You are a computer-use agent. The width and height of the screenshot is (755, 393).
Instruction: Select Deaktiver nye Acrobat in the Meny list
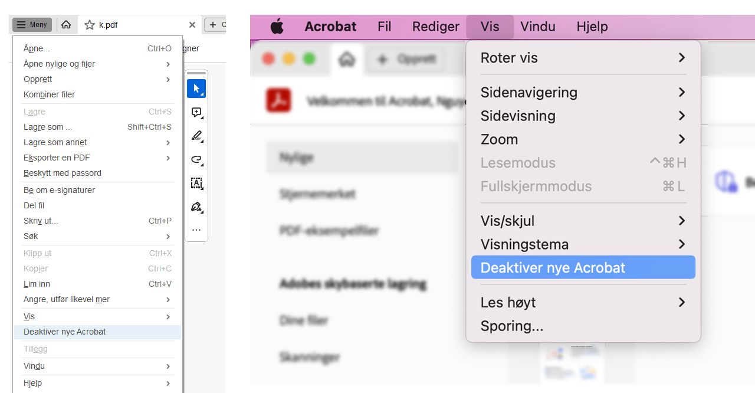point(65,332)
